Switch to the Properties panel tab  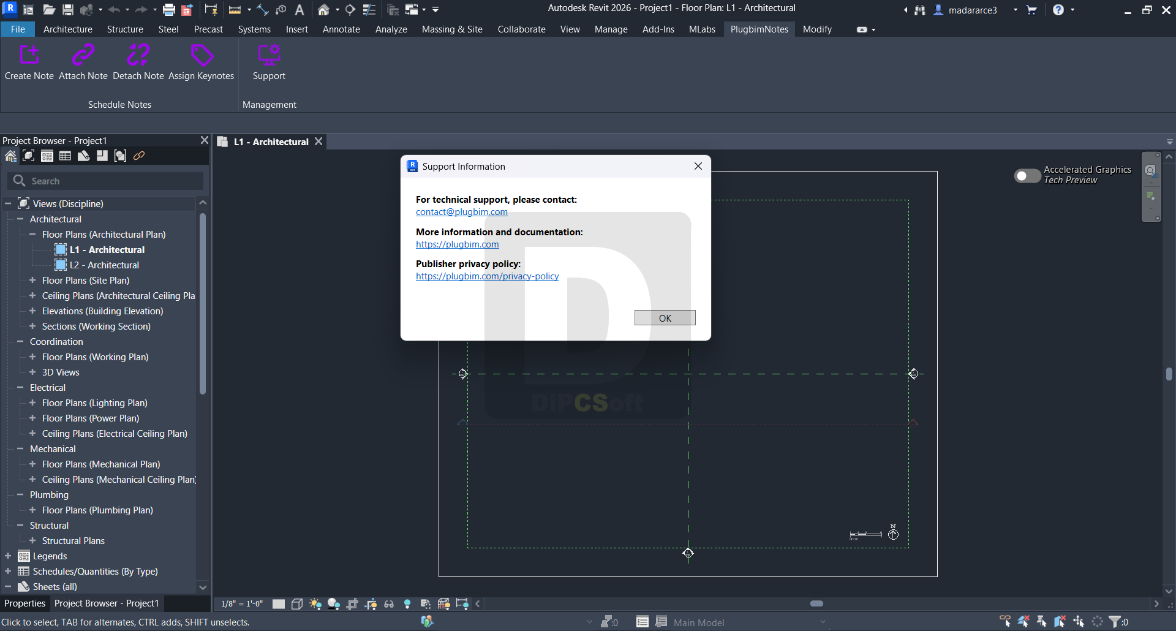coord(24,603)
